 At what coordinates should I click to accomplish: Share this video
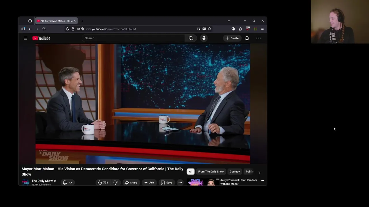click(131, 183)
